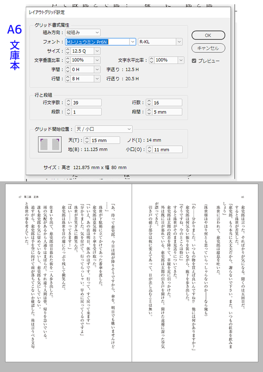Open the 文字垂直比率 100% dropdown arrow

[x=97, y=60]
